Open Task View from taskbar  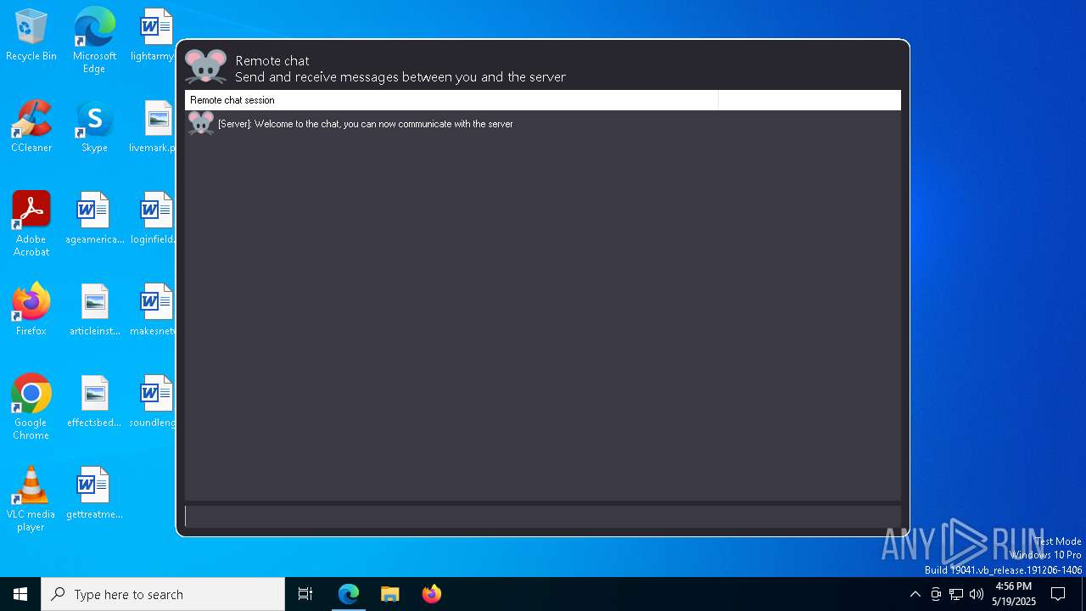click(305, 594)
